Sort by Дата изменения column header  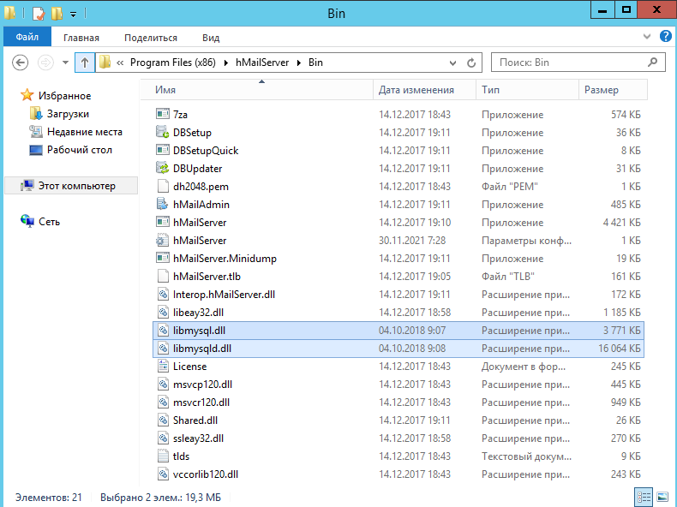424,90
